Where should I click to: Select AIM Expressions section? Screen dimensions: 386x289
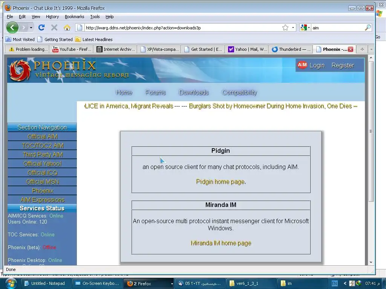42,200
